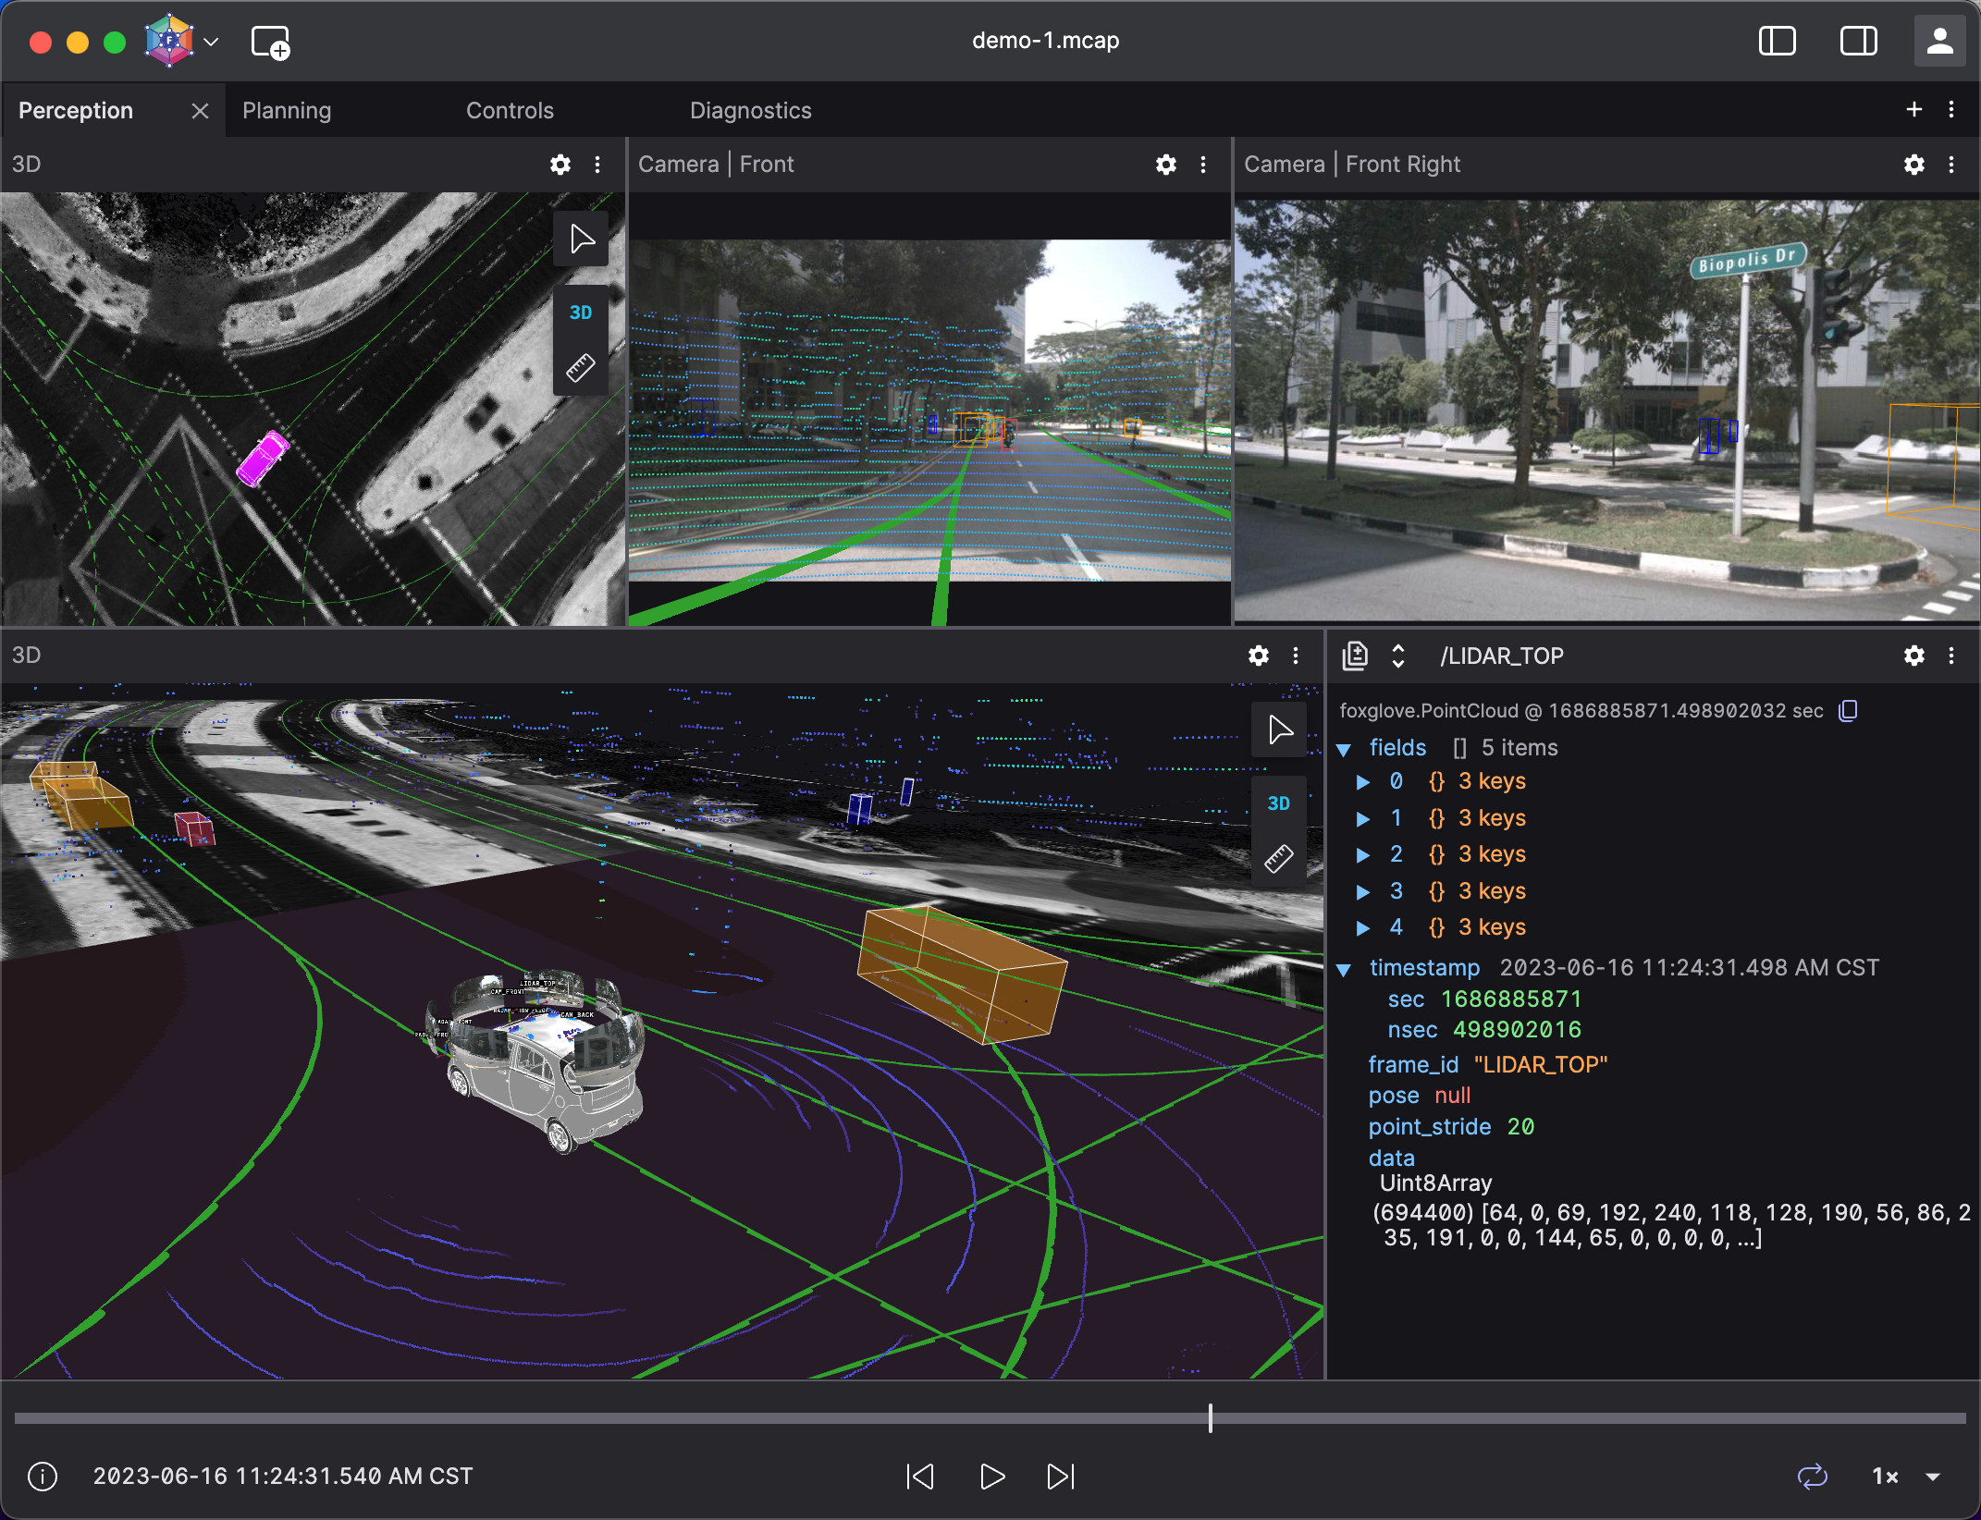Open playback info icon at bottom left
Image resolution: width=1981 pixels, height=1520 pixels.
point(43,1477)
